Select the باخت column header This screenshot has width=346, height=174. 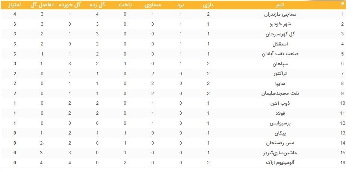click(x=125, y=5)
